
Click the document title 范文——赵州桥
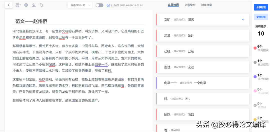(31, 21)
